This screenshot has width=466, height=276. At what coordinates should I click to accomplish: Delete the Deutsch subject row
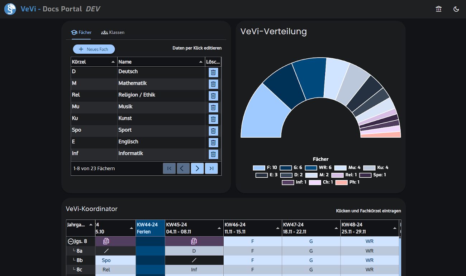213,72
